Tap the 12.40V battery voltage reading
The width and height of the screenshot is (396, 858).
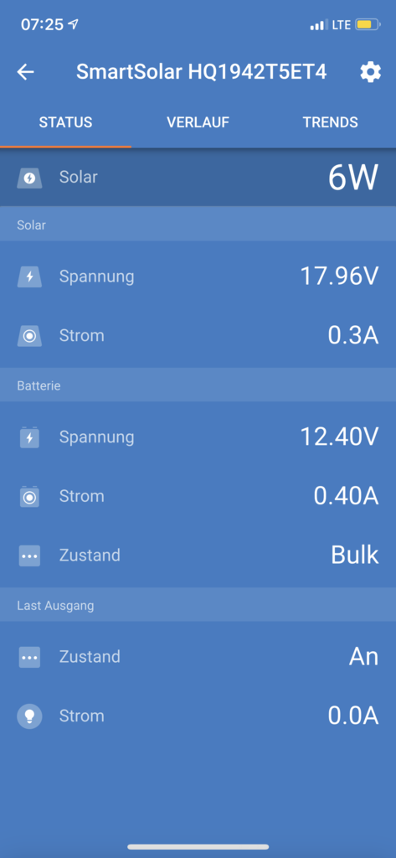point(339,437)
